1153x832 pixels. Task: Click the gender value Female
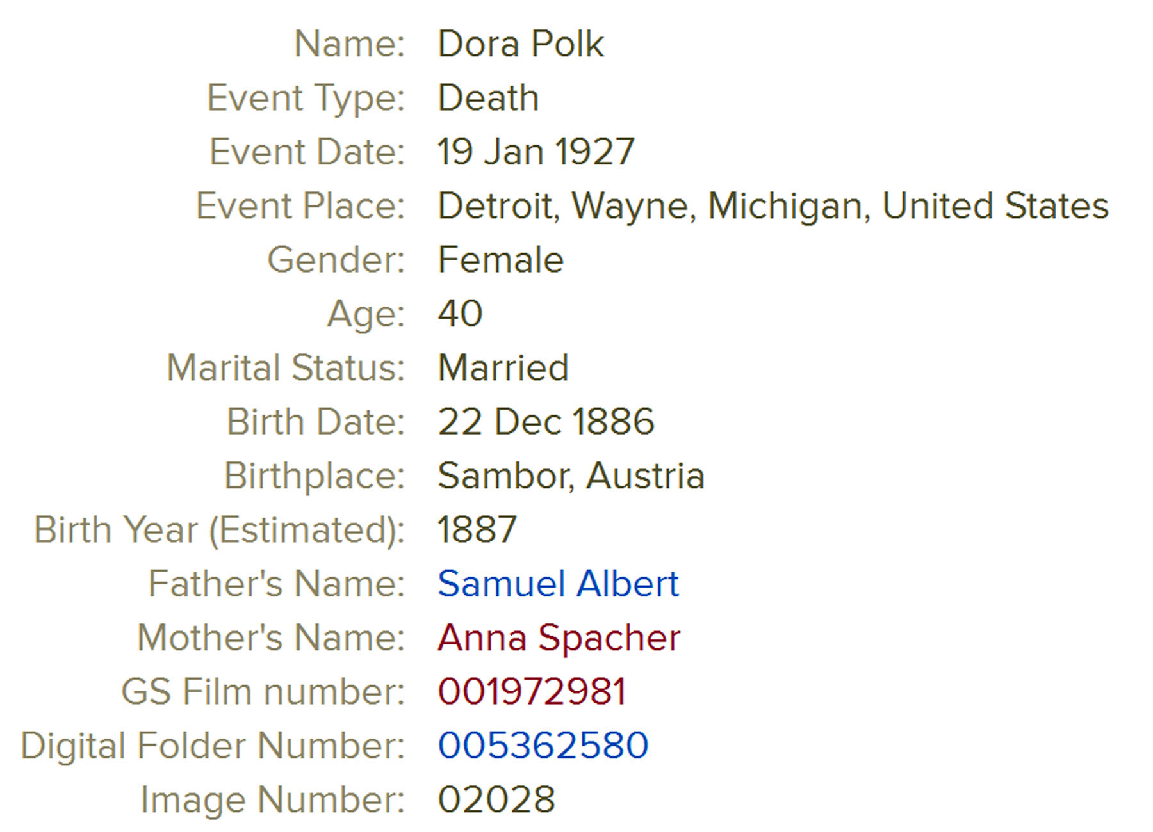point(500,260)
